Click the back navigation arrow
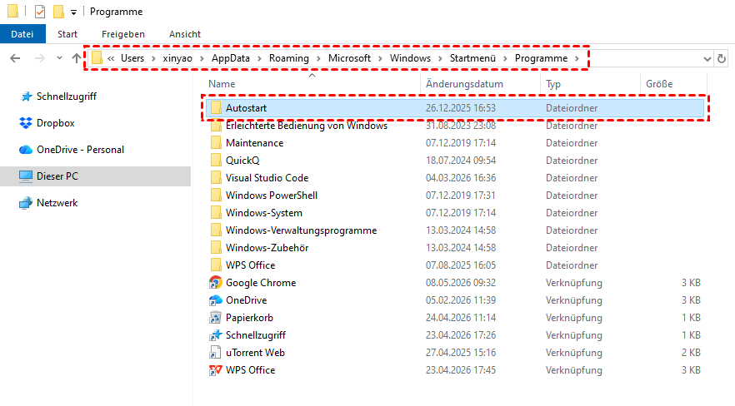Viewport: 735px width, 406px height. pyautogui.click(x=15, y=58)
